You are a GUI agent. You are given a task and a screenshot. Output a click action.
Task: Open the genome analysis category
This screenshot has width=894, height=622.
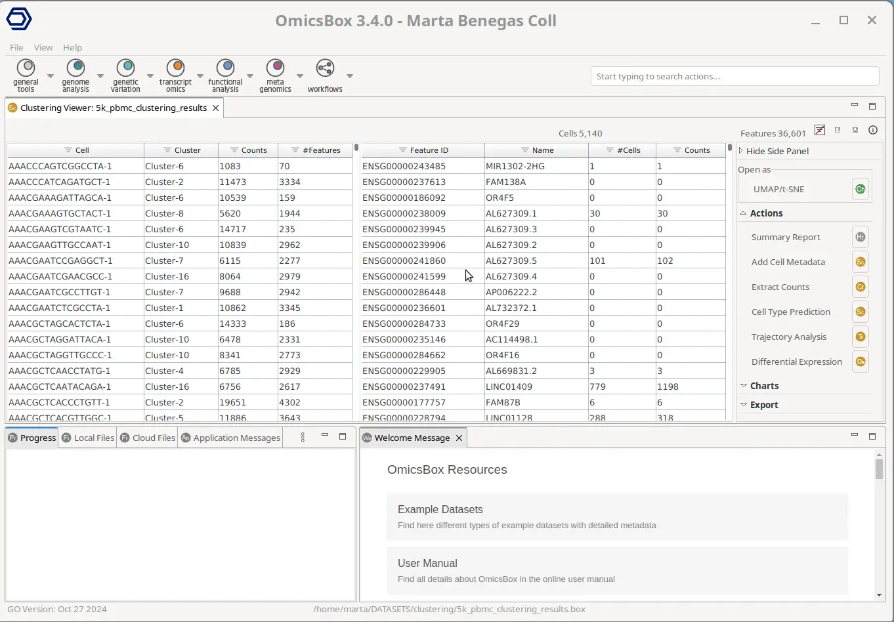(x=75, y=75)
